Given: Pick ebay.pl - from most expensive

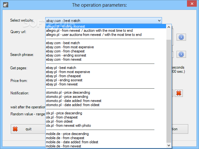Looking at the screenshot, I should click(x=106, y=72).
